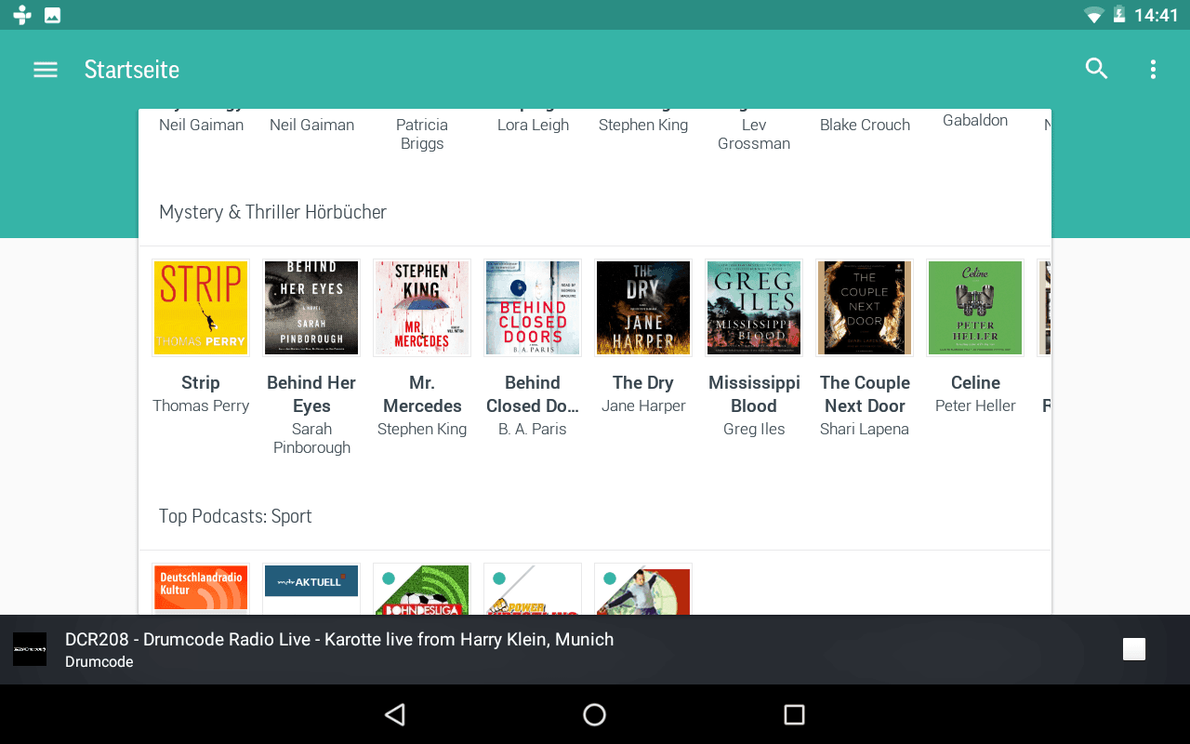
Task: Open 'Mystery & Thriller Hörbücher' section header
Action: point(272,212)
